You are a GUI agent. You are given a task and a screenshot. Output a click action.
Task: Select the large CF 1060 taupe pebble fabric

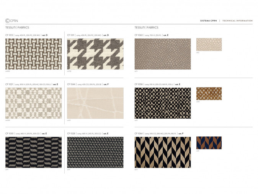pyautogui.click(x=162, y=54)
